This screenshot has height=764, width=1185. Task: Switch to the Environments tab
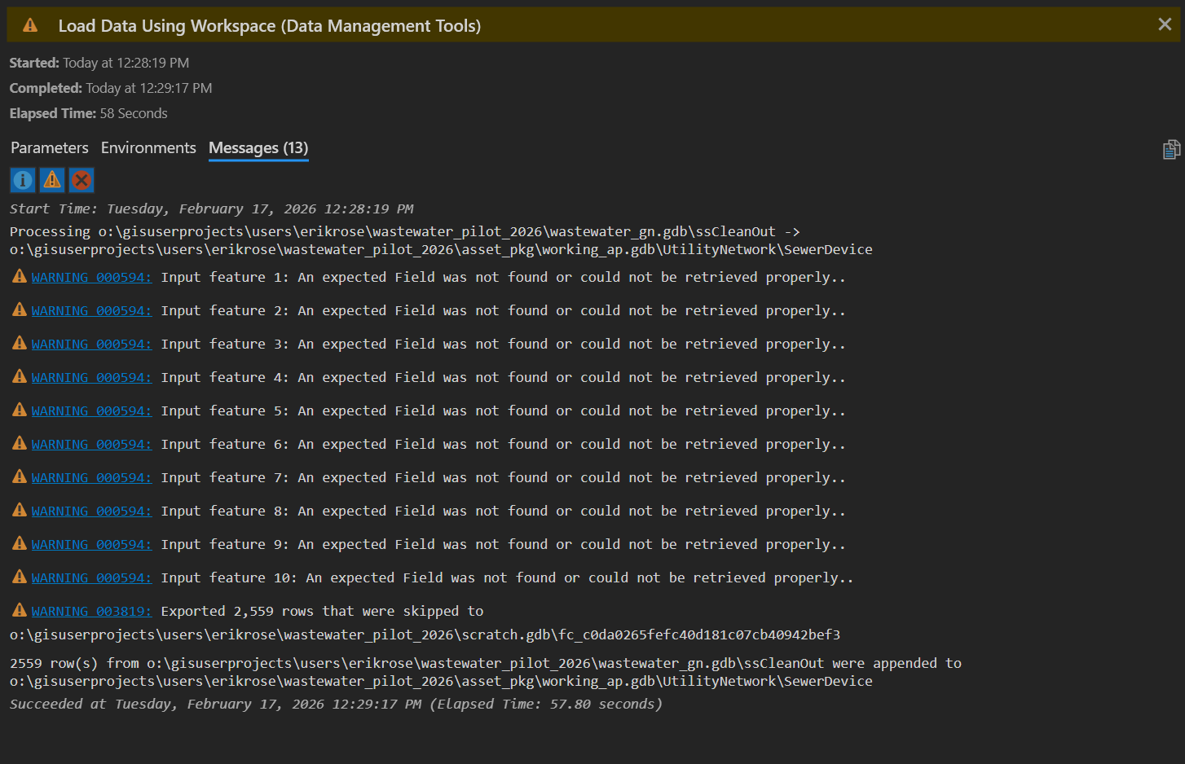coord(148,147)
